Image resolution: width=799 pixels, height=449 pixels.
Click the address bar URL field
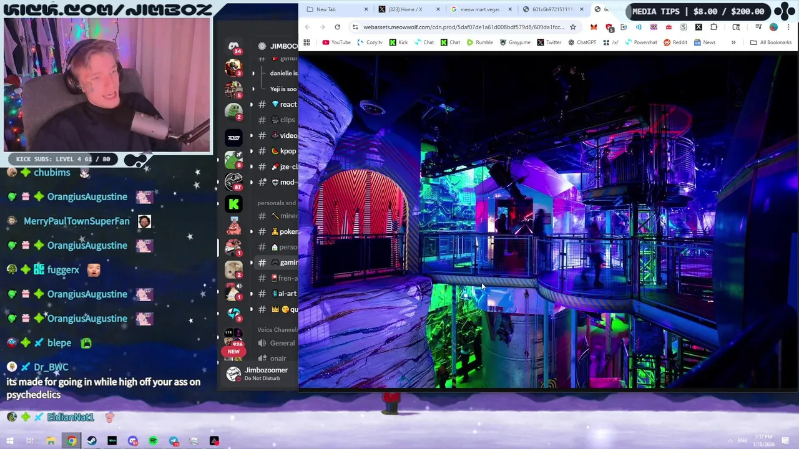463,27
